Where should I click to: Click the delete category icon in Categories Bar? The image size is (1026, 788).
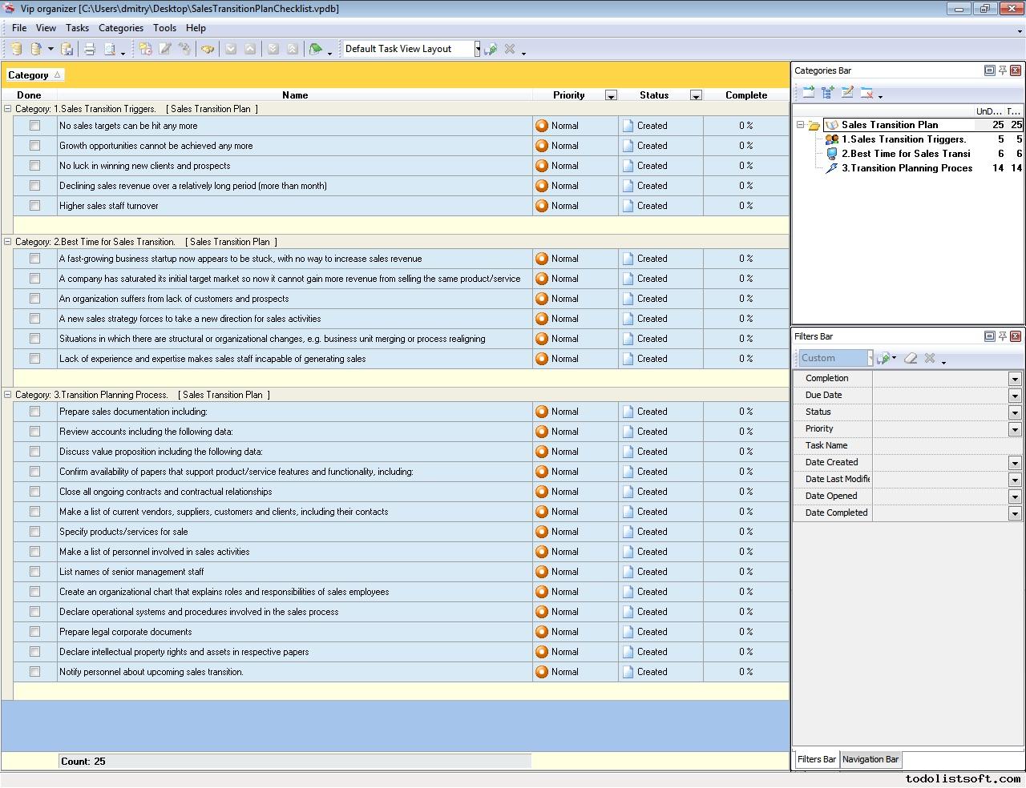[x=866, y=93]
